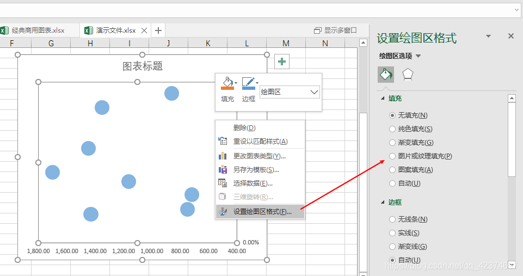Click the 0.00% axis label
The width and height of the screenshot is (523, 276).
[x=251, y=242]
